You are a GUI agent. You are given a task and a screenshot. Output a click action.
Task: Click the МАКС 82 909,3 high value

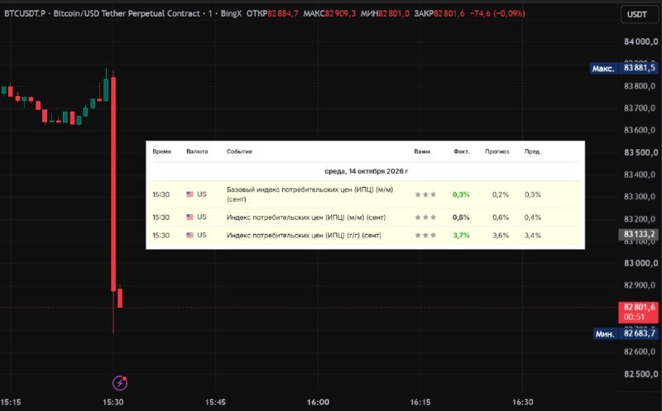pyautogui.click(x=329, y=13)
